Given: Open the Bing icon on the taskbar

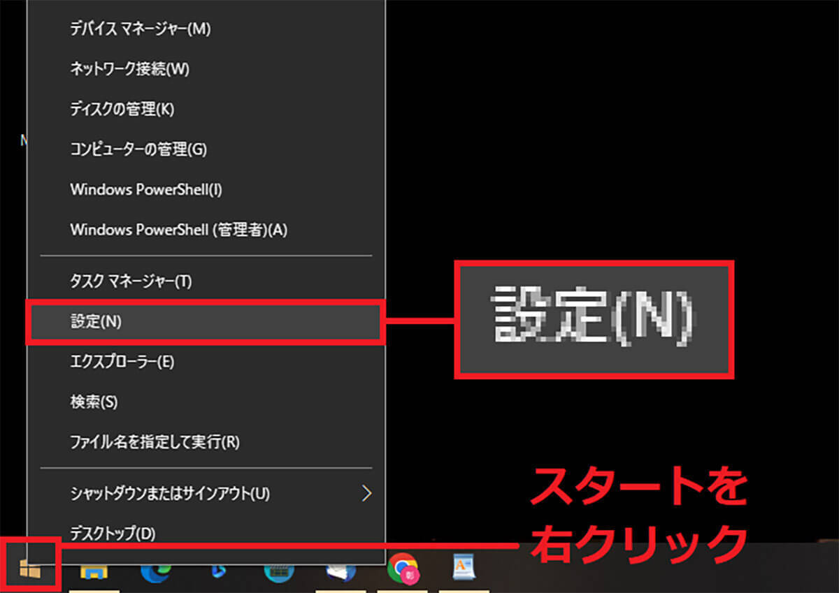Looking at the screenshot, I should 217,571.
